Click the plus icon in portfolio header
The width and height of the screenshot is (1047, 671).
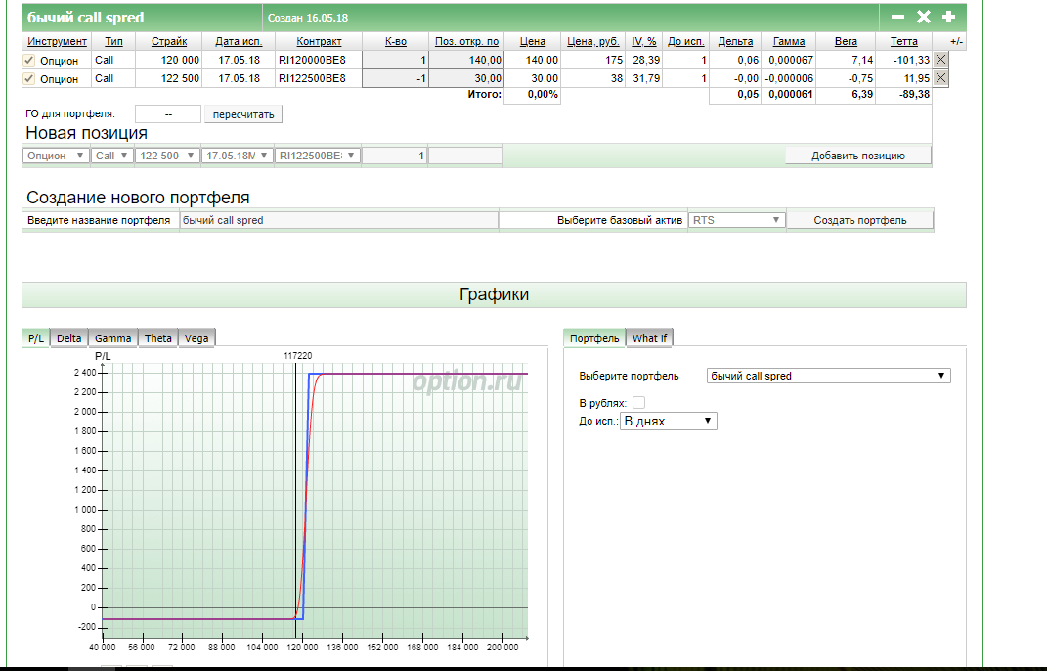pyautogui.click(x=948, y=17)
